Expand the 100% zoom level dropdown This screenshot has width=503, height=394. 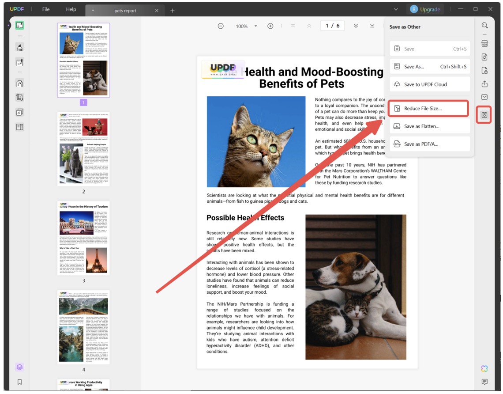256,27
